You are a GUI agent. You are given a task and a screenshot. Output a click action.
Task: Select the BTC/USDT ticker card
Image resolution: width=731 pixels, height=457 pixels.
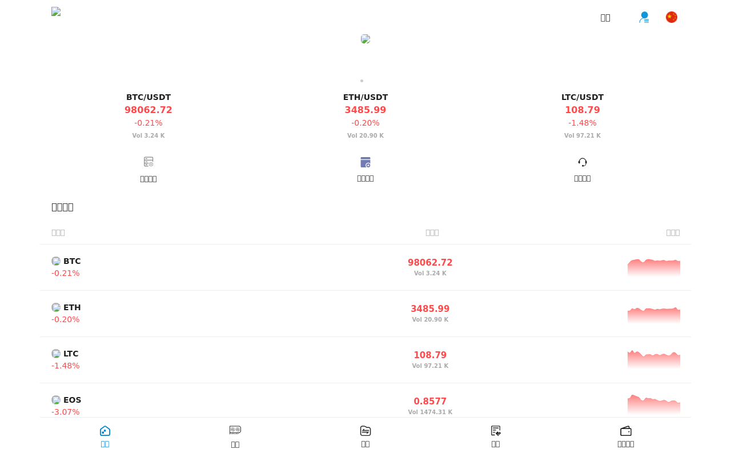148,116
